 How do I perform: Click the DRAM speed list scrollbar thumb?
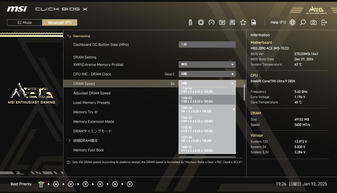pos(234,109)
